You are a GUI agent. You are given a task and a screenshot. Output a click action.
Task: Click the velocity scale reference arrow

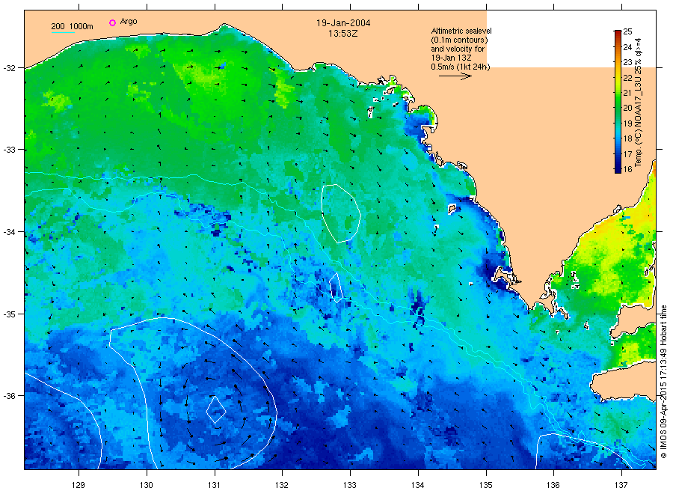(x=455, y=76)
